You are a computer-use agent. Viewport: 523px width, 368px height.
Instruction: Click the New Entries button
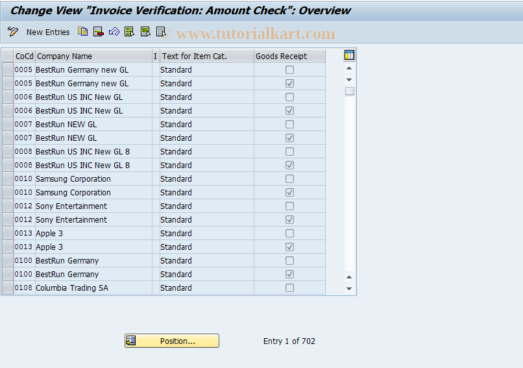(x=48, y=32)
